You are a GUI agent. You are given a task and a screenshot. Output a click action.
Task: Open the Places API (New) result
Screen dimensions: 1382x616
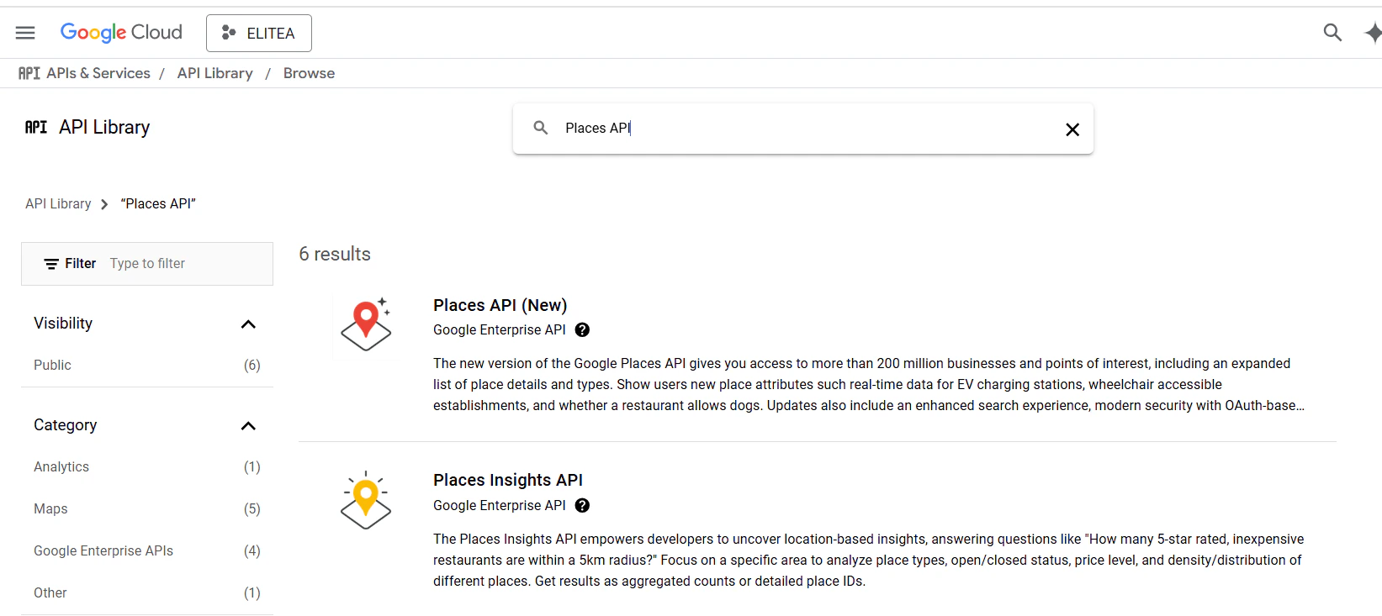coord(500,305)
